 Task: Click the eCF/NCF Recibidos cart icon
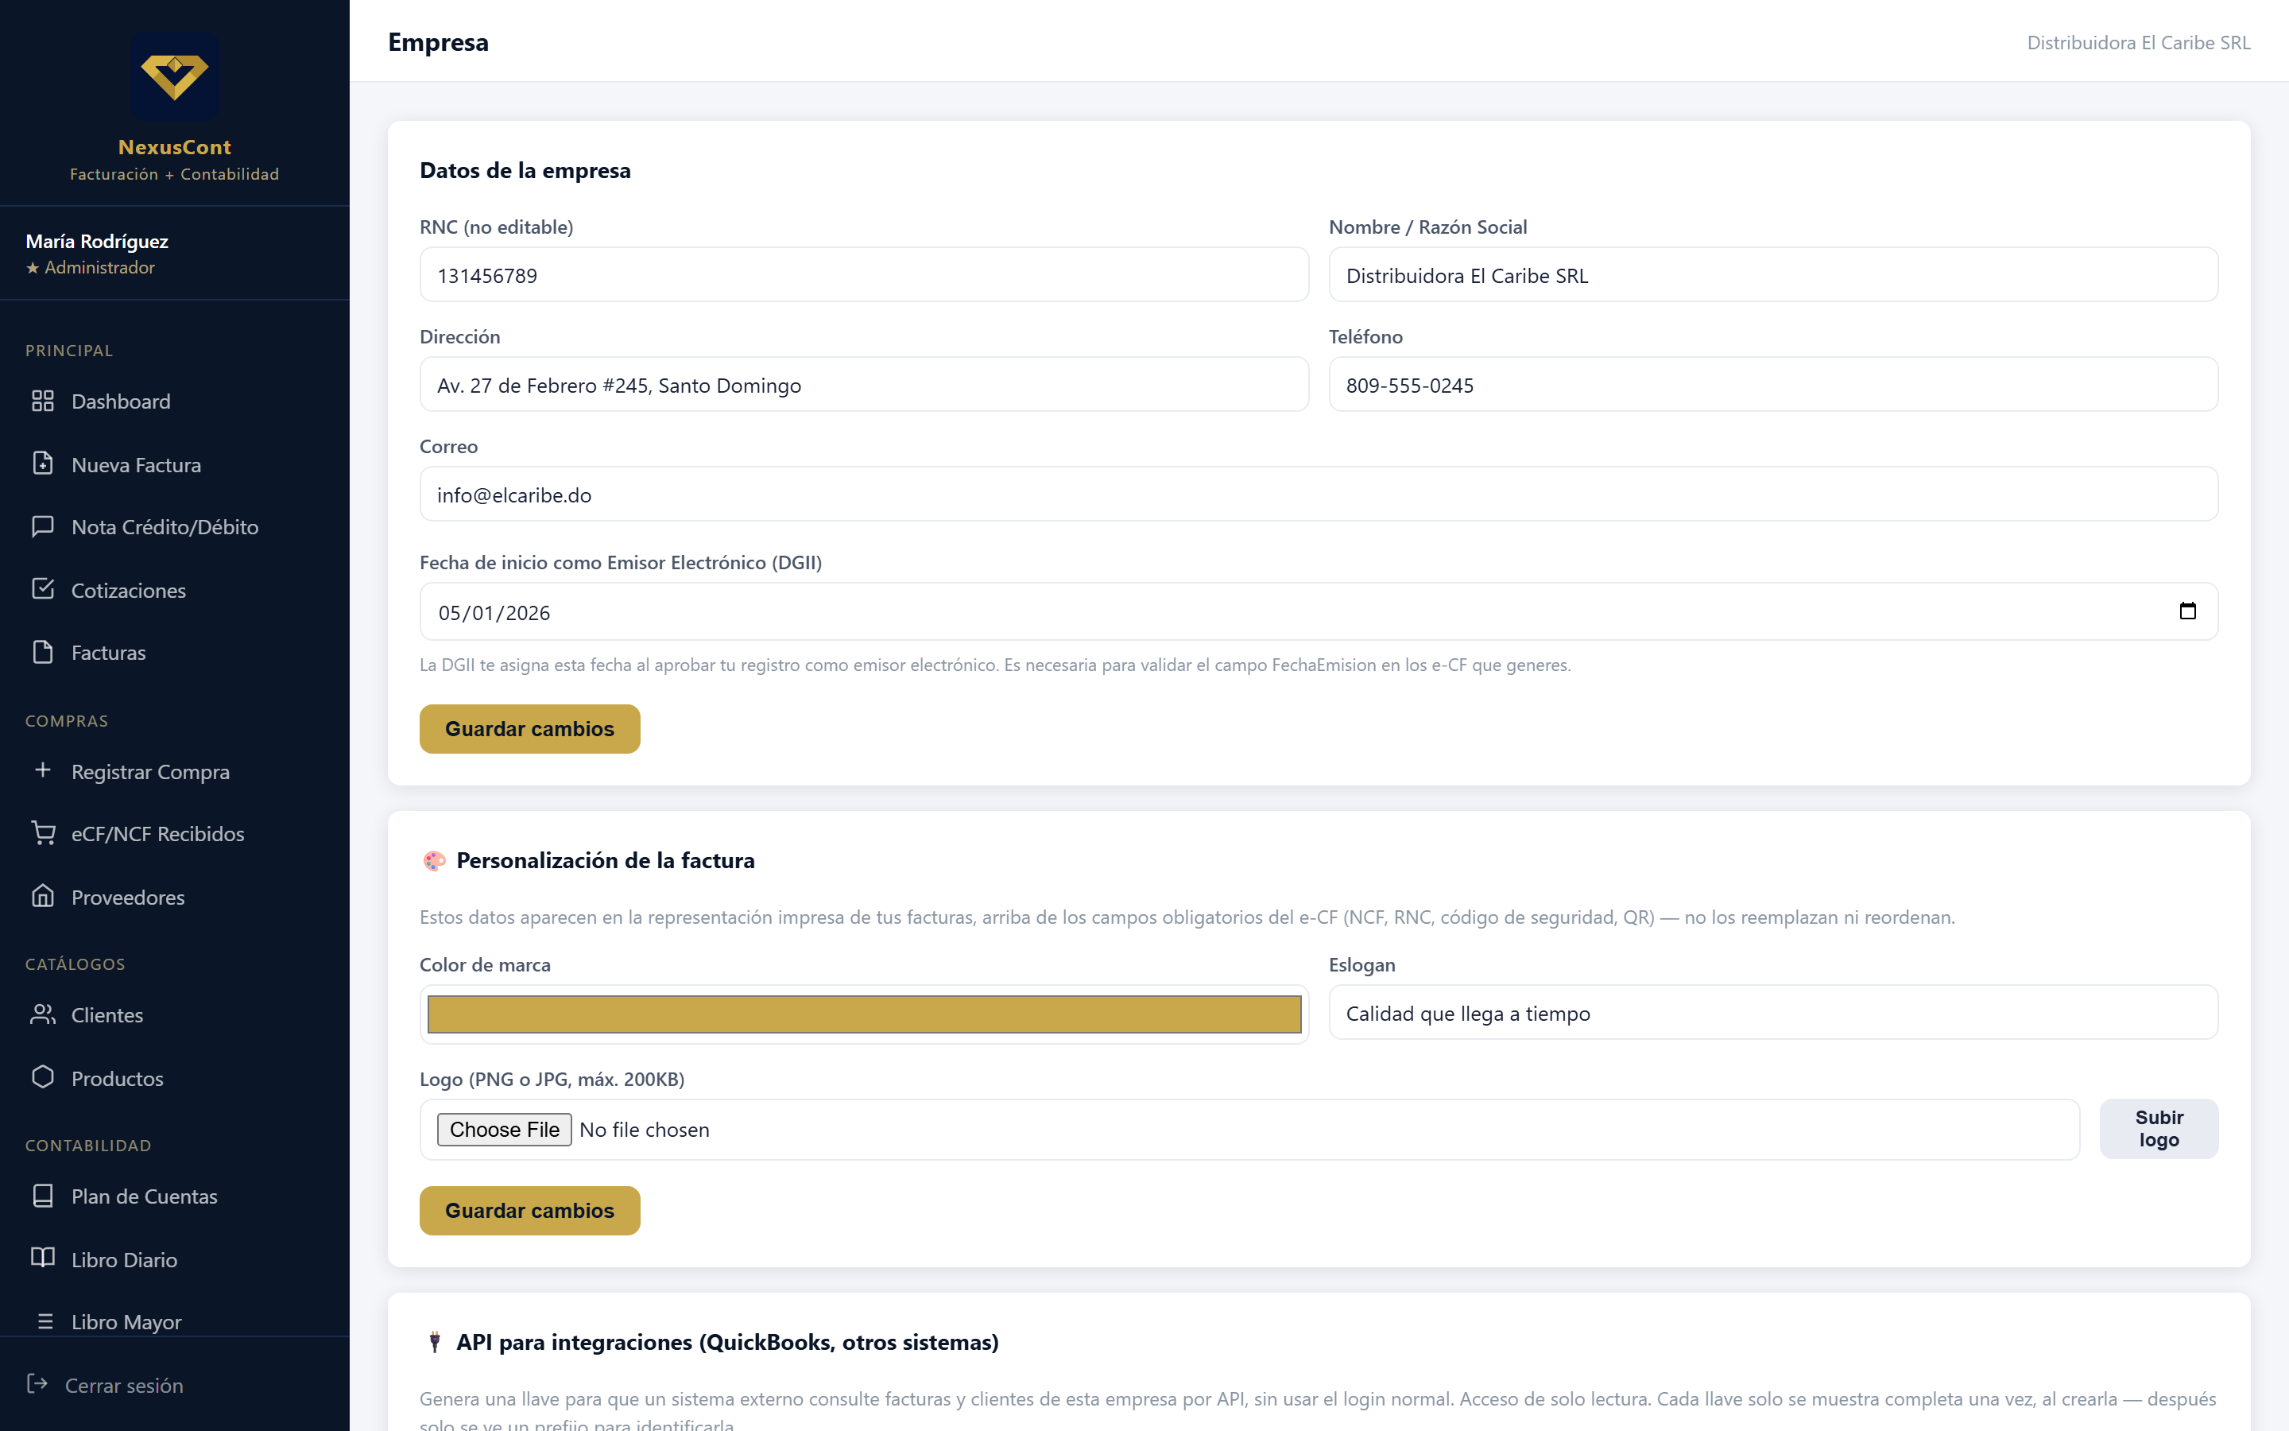43,833
